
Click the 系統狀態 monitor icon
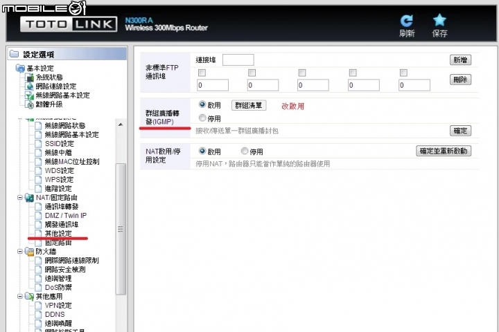tap(30, 77)
